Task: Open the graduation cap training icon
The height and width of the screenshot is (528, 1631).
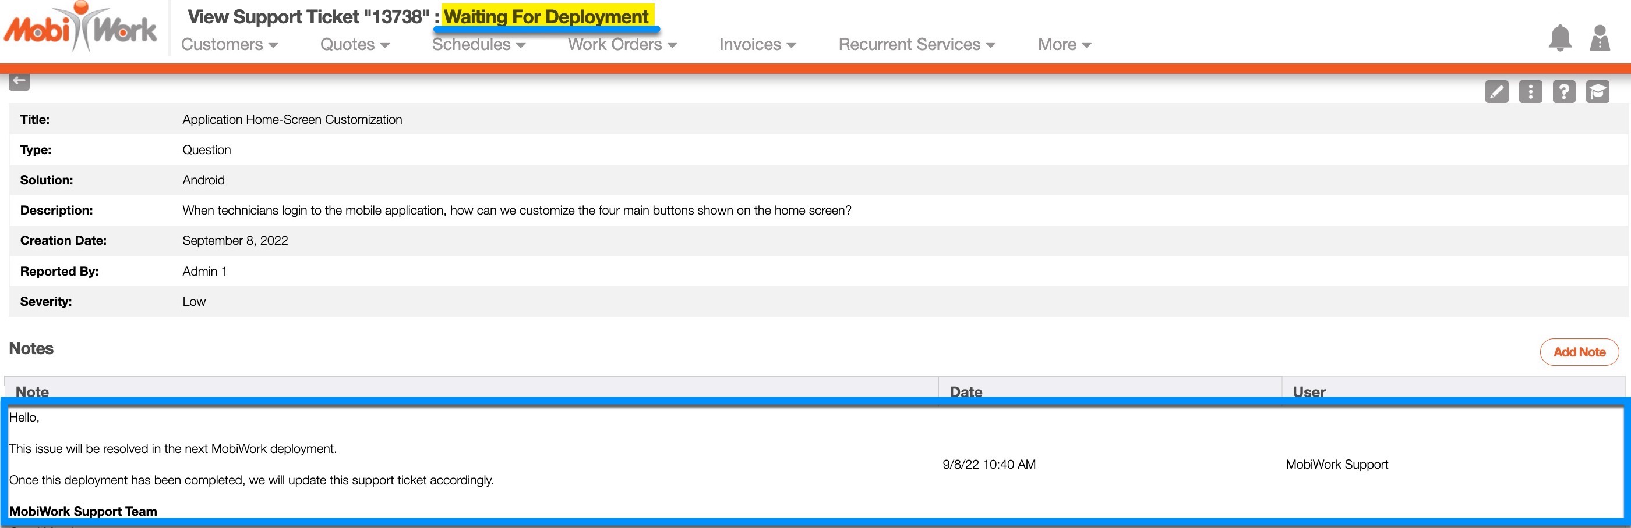Action: coord(1597,92)
